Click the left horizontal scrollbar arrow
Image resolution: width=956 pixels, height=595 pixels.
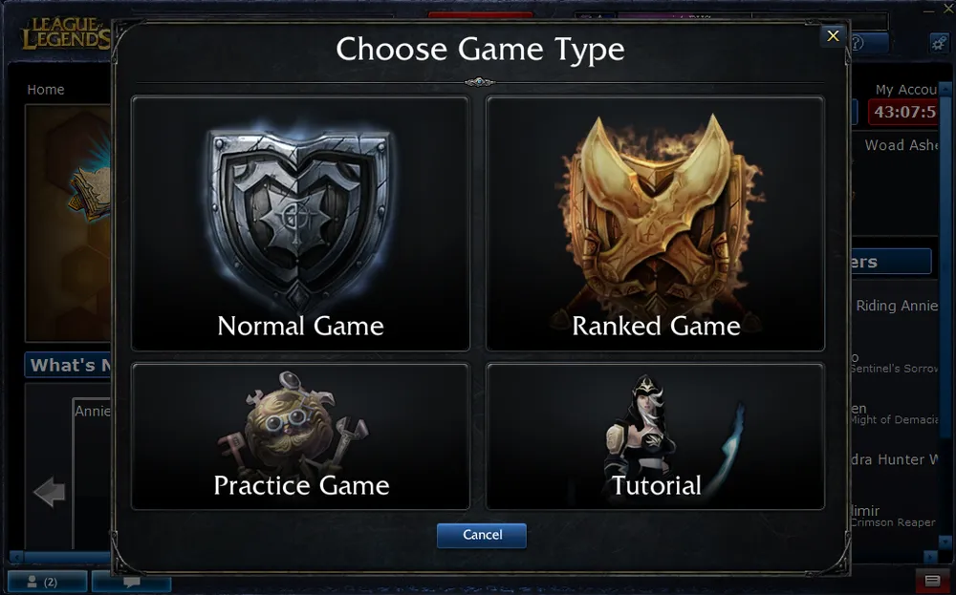click(x=14, y=556)
